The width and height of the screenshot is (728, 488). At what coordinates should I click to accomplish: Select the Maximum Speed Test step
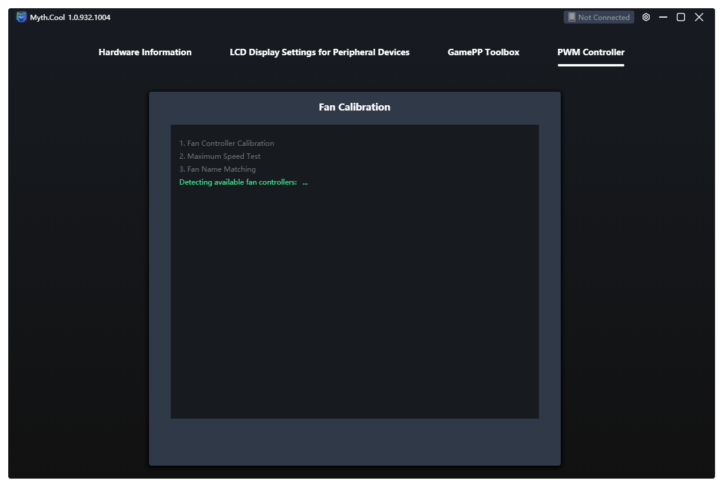tap(220, 156)
